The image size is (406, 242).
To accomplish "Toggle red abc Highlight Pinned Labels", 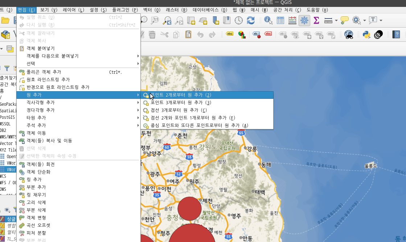I will tap(268, 34).
